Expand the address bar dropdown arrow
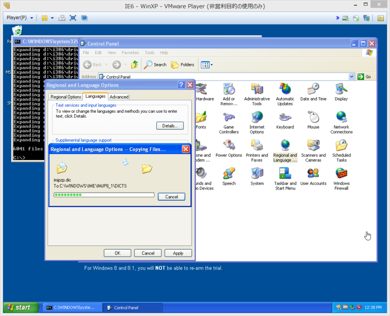390x316 pixels. [x=351, y=77]
